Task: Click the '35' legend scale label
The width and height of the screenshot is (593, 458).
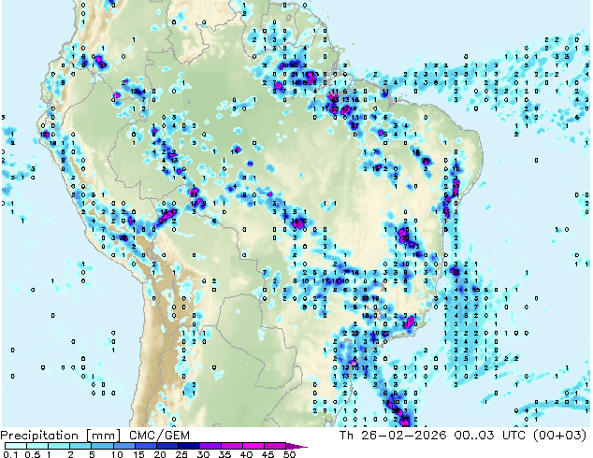Action: pyautogui.click(x=224, y=454)
